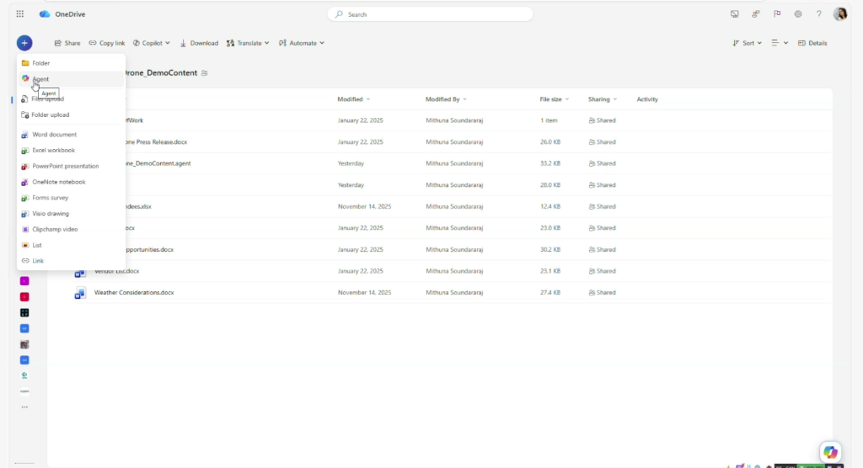
Task: Open the user profile picture
Action: coord(839,14)
